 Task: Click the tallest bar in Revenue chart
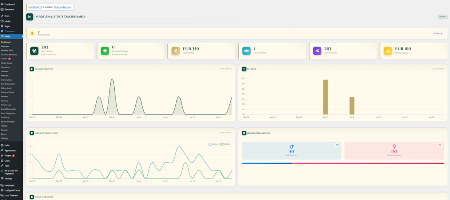coord(325,97)
